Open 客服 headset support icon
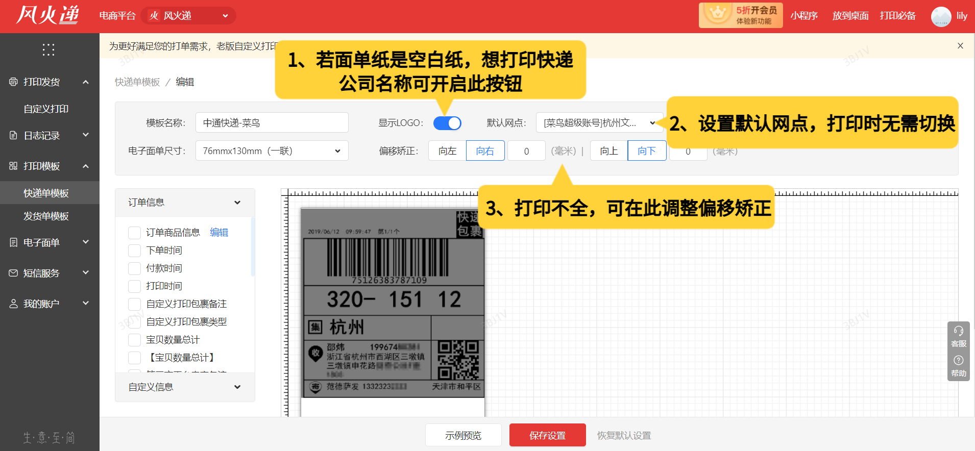Image resolution: width=975 pixels, height=451 pixels. click(959, 337)
